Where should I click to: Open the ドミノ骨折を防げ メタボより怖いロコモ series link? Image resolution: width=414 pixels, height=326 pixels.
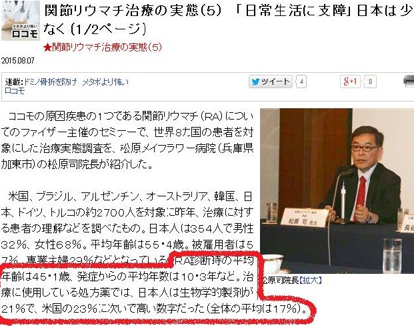[x=67, y=86]
